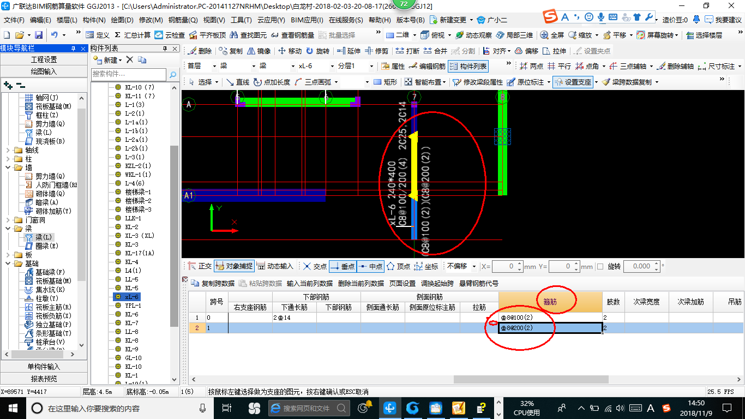Open 动态观察 dynamic orbit view
The image size is (745, 419).
473,35
